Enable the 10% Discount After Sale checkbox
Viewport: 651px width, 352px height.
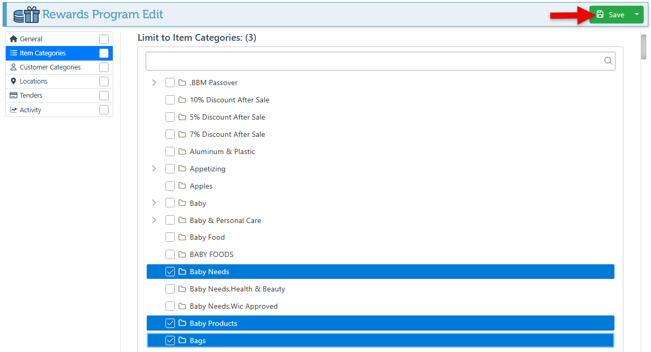coord(170,100)
